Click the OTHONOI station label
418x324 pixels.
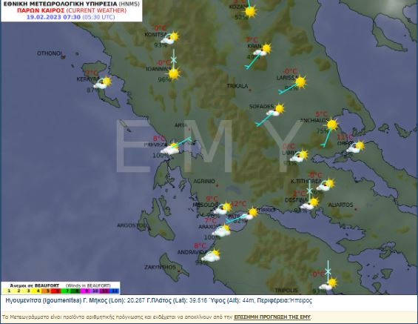coord(50,53)
